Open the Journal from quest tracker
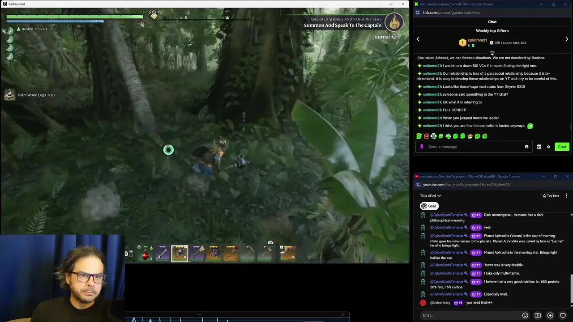 click(385, 37)
